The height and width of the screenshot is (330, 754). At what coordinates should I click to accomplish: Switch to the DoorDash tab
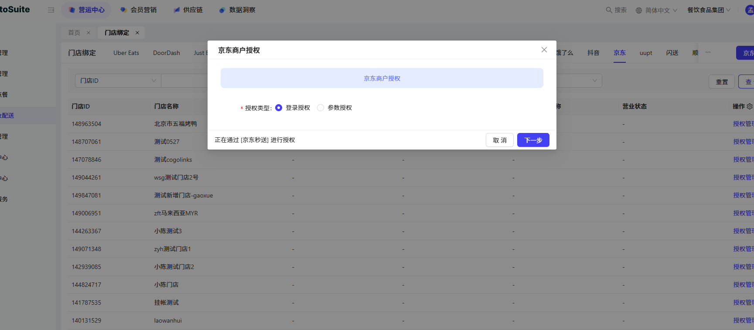click(x=167, y=53)
